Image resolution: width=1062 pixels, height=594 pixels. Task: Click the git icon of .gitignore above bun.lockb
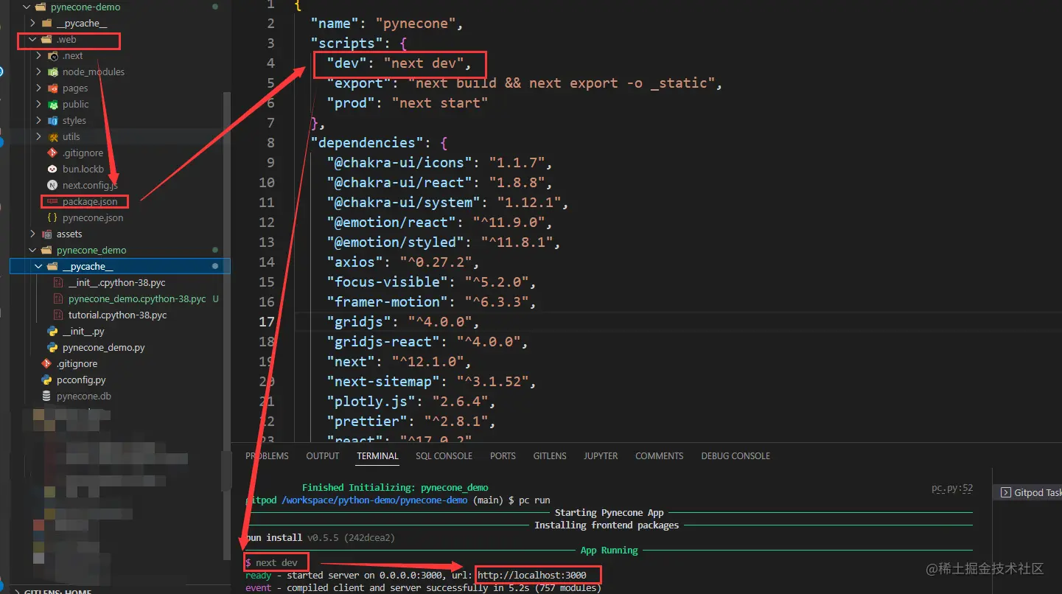point(52,153)
